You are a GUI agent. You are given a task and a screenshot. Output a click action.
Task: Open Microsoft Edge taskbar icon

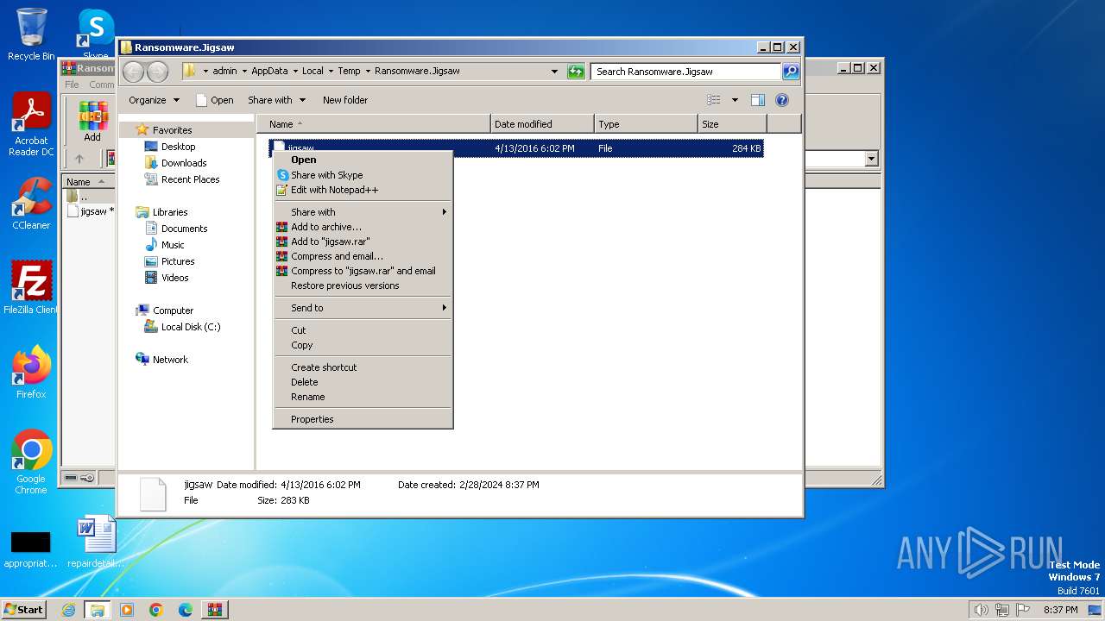point(186,610)
